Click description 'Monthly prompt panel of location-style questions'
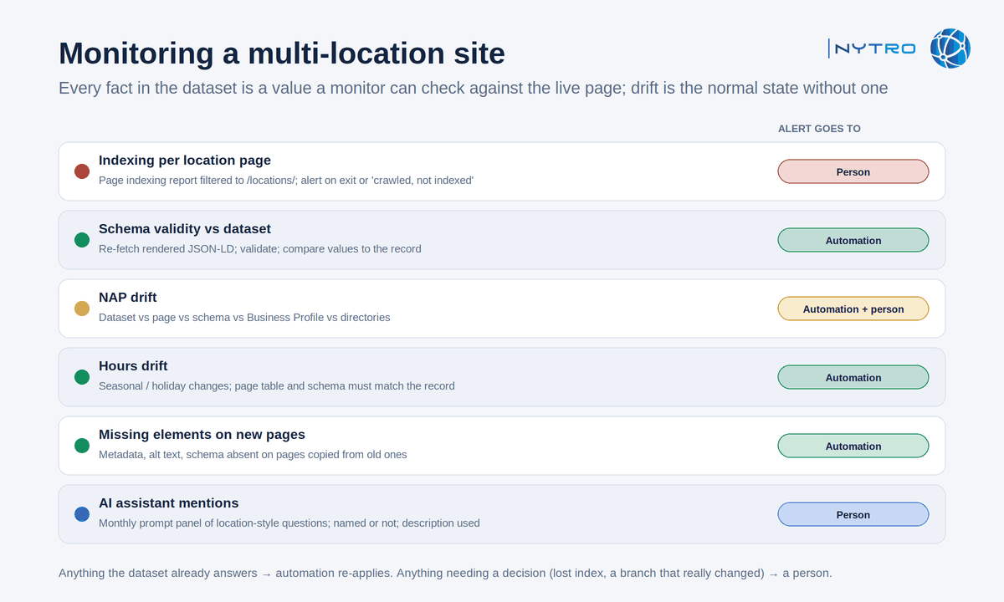The image size is (1004, 602). pyautogui.click(x=289, y=523)
